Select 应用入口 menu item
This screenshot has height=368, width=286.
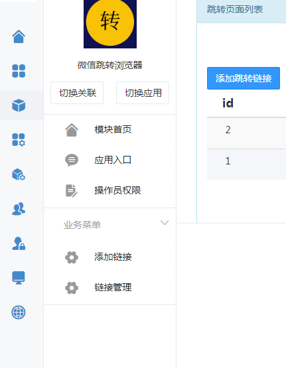click(110, 160)
